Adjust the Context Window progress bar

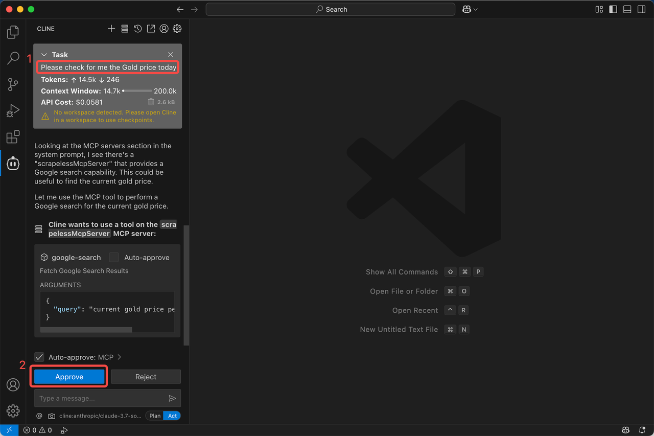[137, 91]
